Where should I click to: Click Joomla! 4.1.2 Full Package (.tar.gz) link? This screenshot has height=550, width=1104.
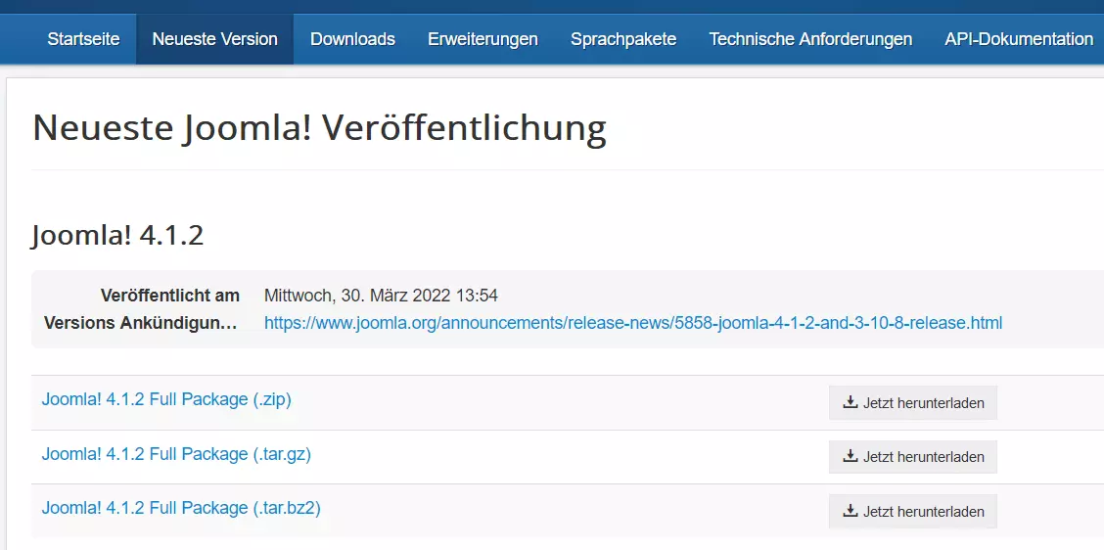[176, 454]
